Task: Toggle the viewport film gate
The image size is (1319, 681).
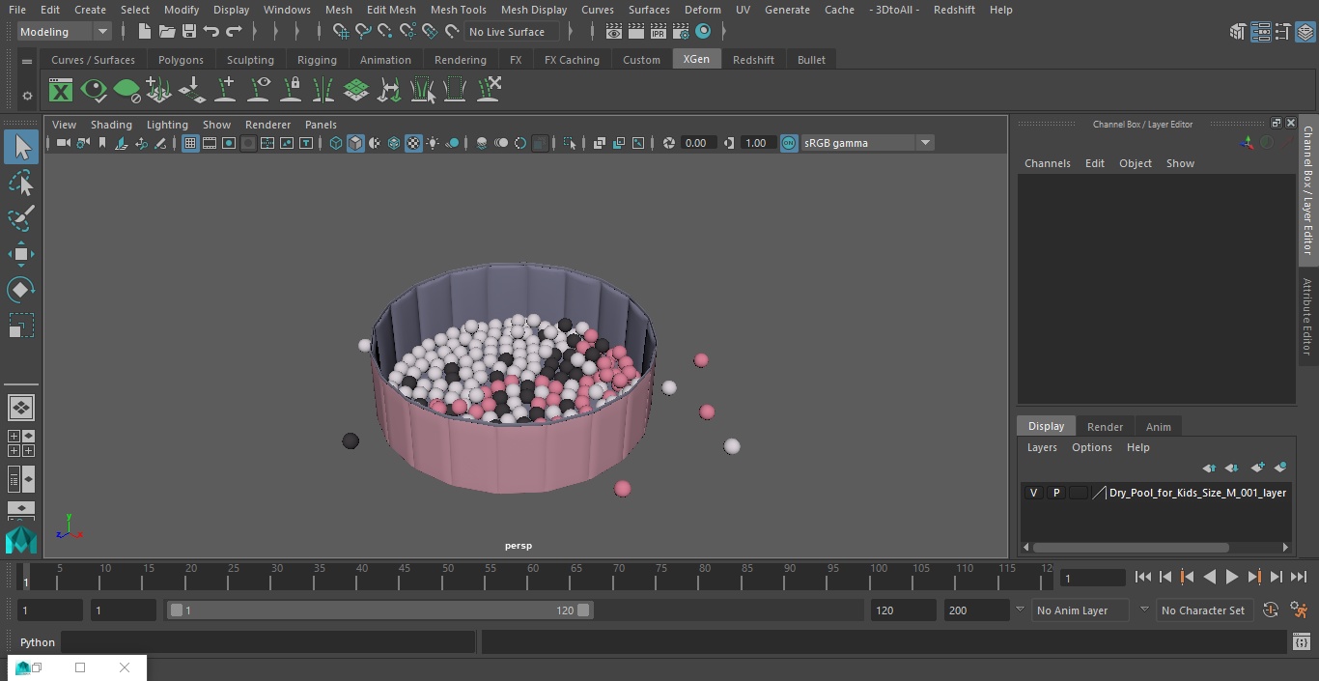Action: 210,143
